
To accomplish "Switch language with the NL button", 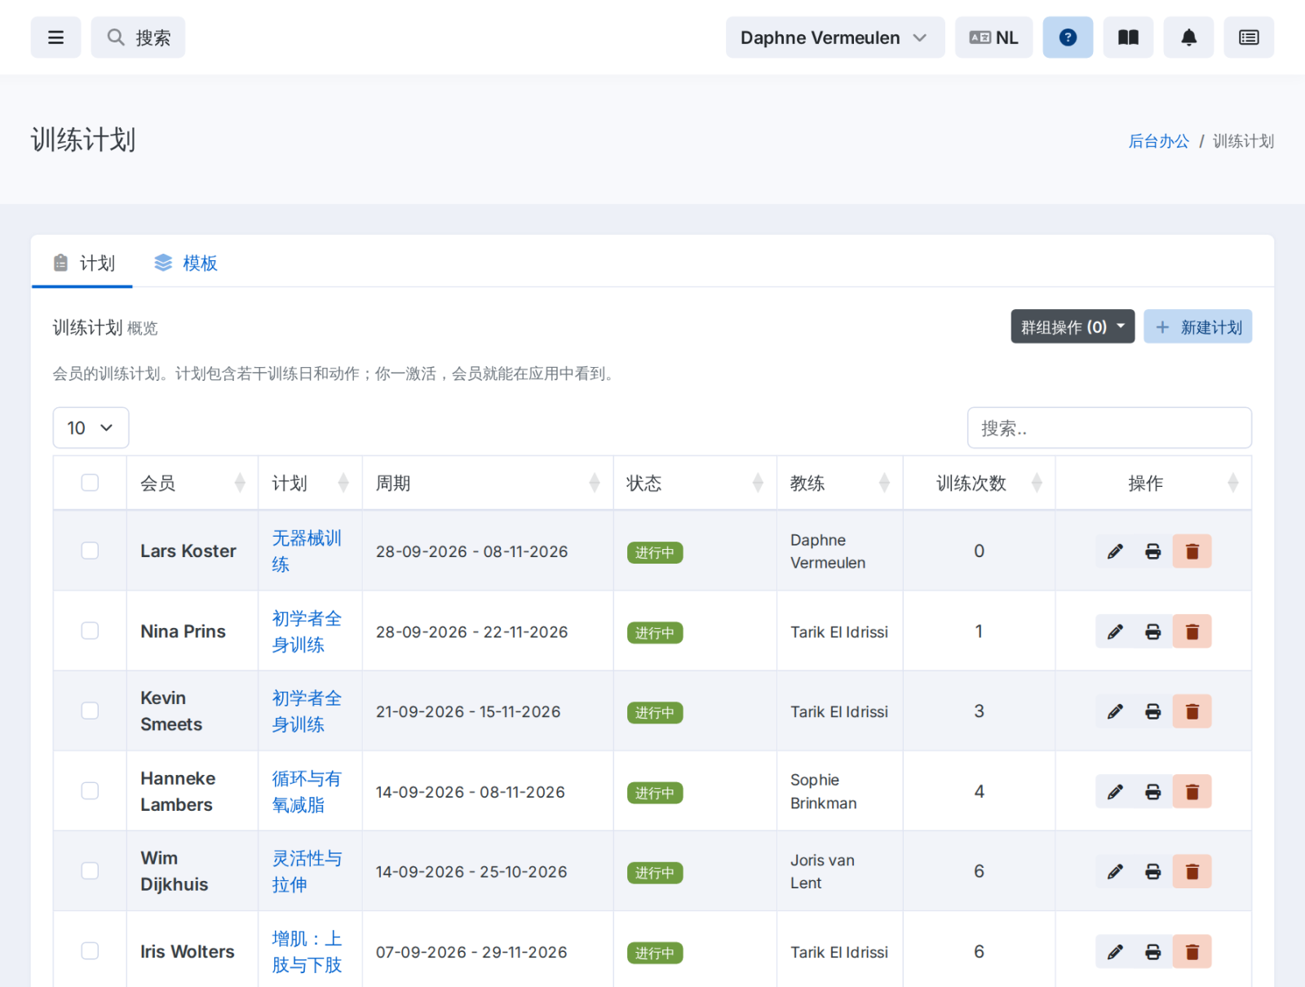I will 993,38.
